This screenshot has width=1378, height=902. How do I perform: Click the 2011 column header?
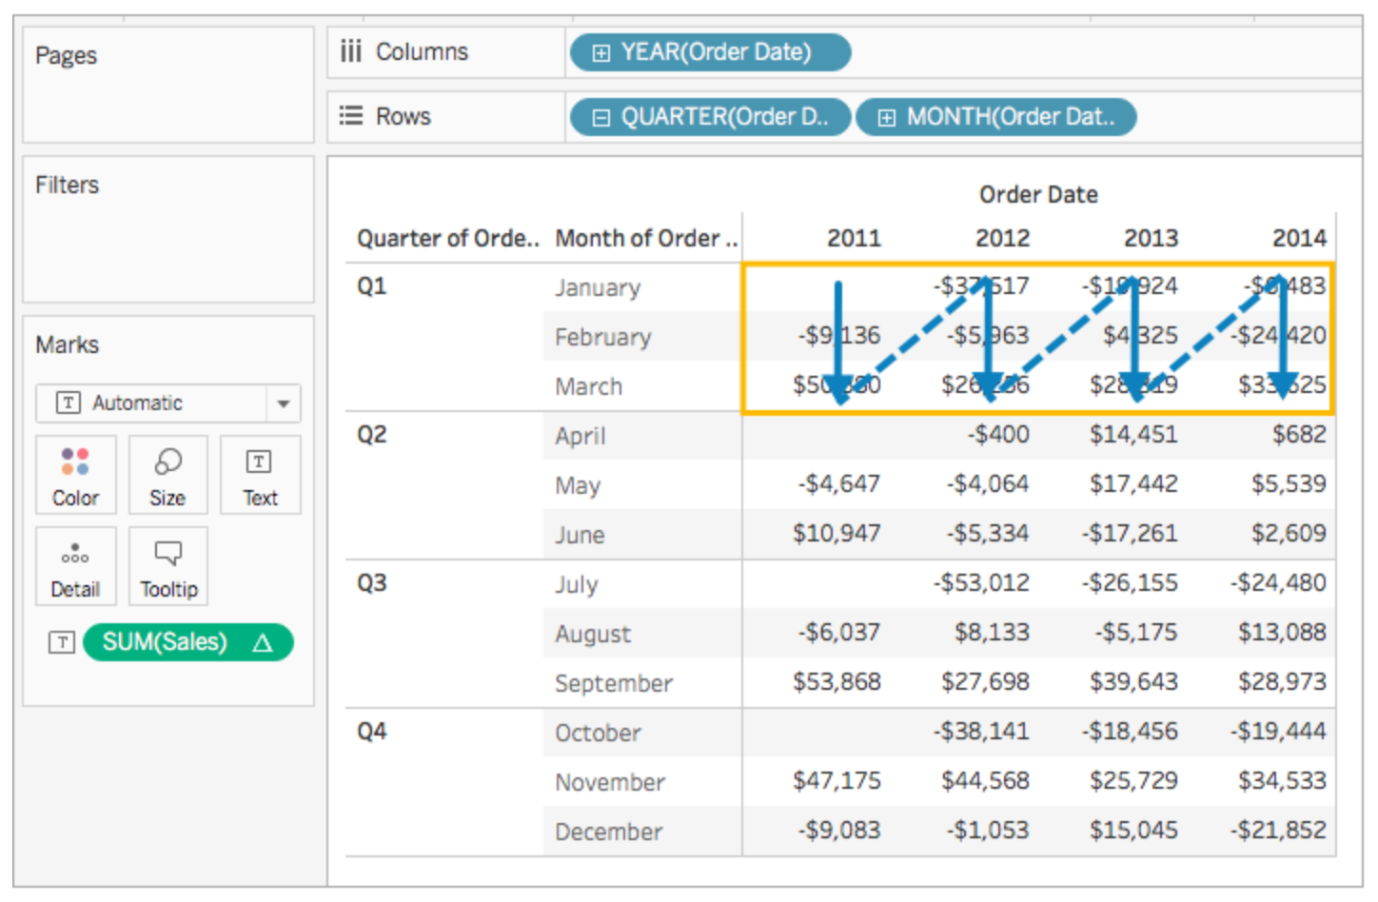[854, 238]
